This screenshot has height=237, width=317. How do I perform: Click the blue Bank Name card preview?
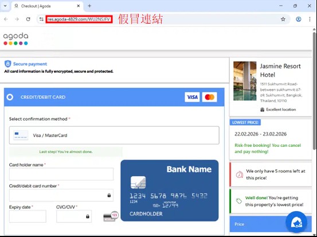(170, 191)
